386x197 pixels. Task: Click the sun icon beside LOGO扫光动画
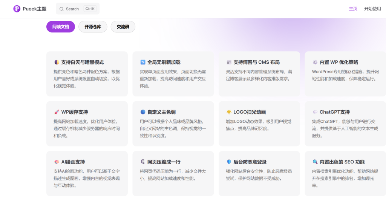point(229,112)
